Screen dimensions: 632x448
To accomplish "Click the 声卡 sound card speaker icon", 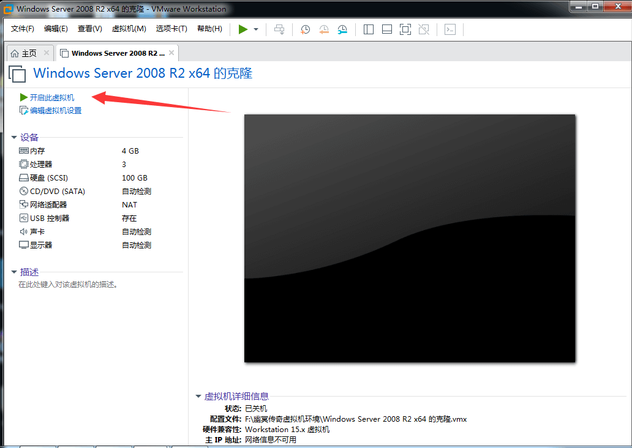I will (x=24, y=232).
